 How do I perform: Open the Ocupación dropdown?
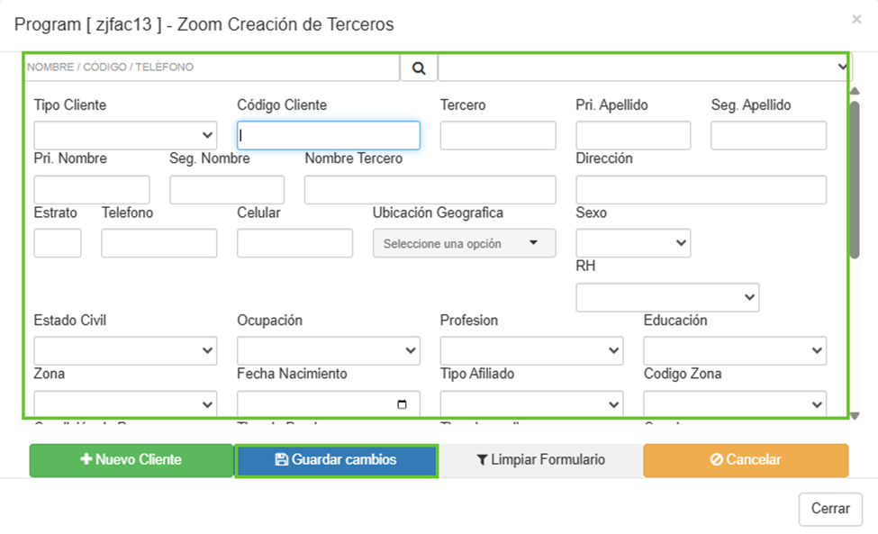point(328,350)
